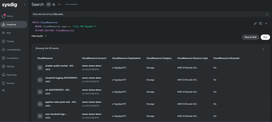Screen dimensions: 272x122
Task: Click the WHERE CloudResource.type query line
Action: [66, 27]
